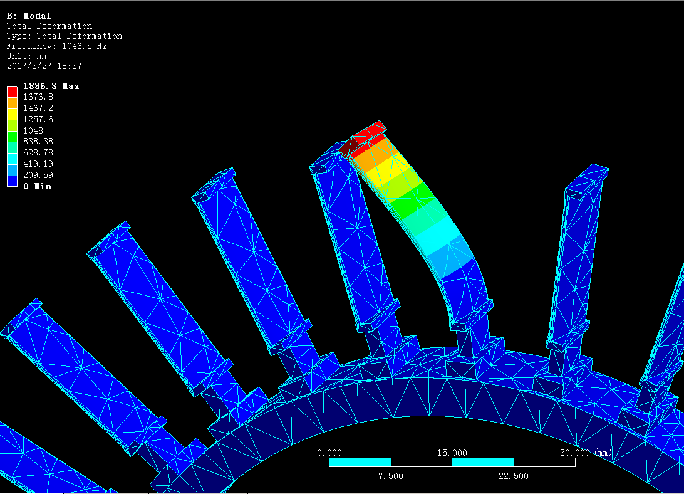Image resolution: width=684 pixels, height=494 pixels.
Task: Click the scale ruler bar
Action: pos(452,462)
